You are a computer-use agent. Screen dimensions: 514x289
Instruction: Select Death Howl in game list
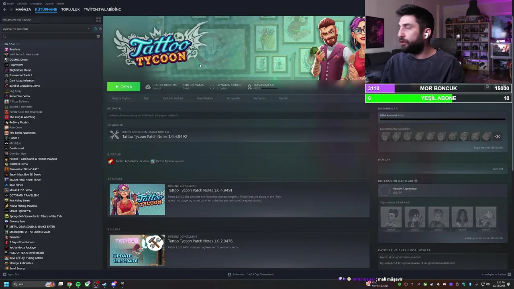coord(16,149)
